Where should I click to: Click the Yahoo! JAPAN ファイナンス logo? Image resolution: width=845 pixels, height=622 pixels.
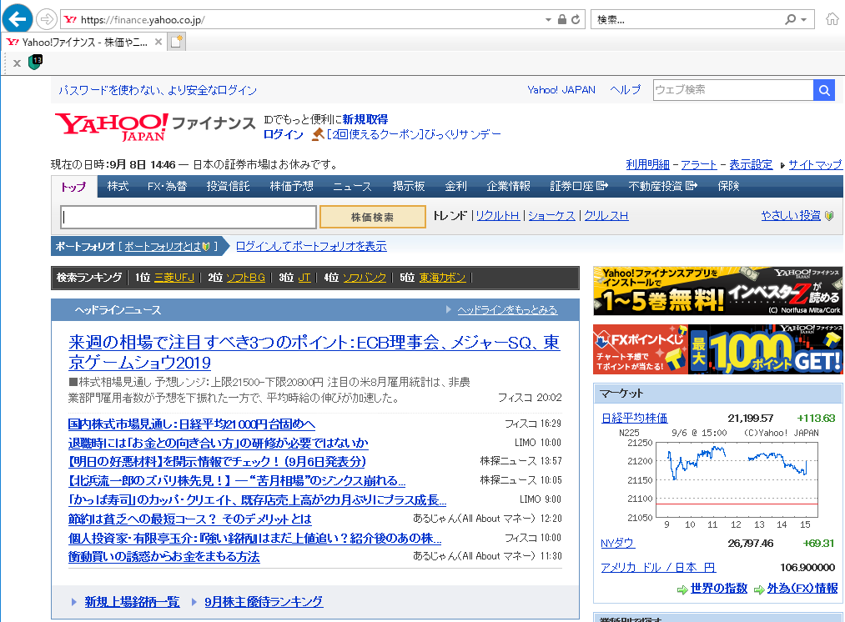pos(155,127)
